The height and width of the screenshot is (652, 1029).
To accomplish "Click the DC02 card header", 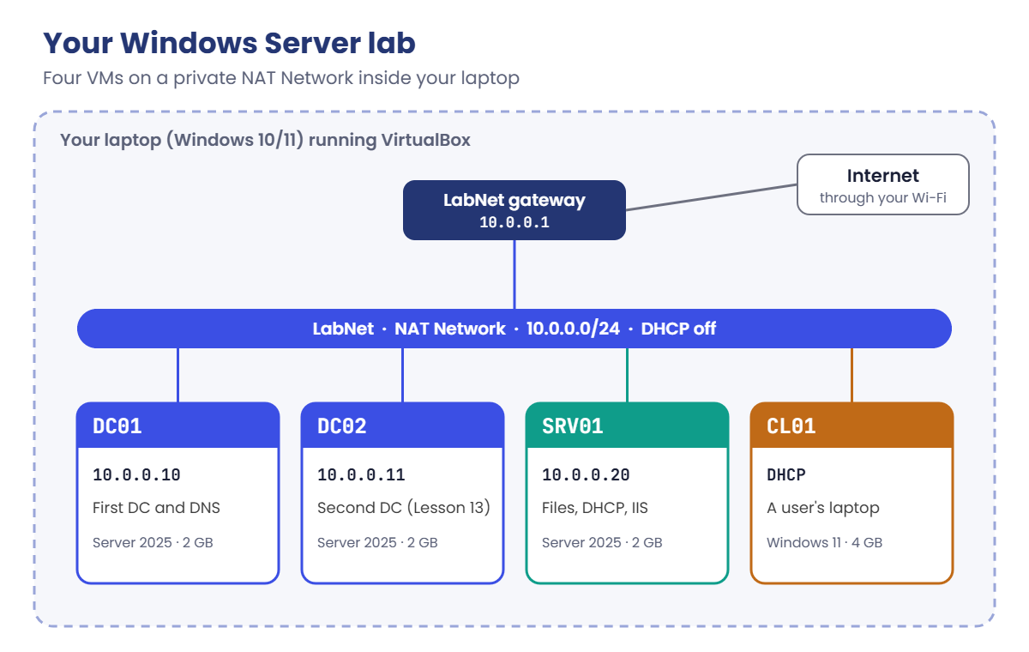I will coord(403,426).
